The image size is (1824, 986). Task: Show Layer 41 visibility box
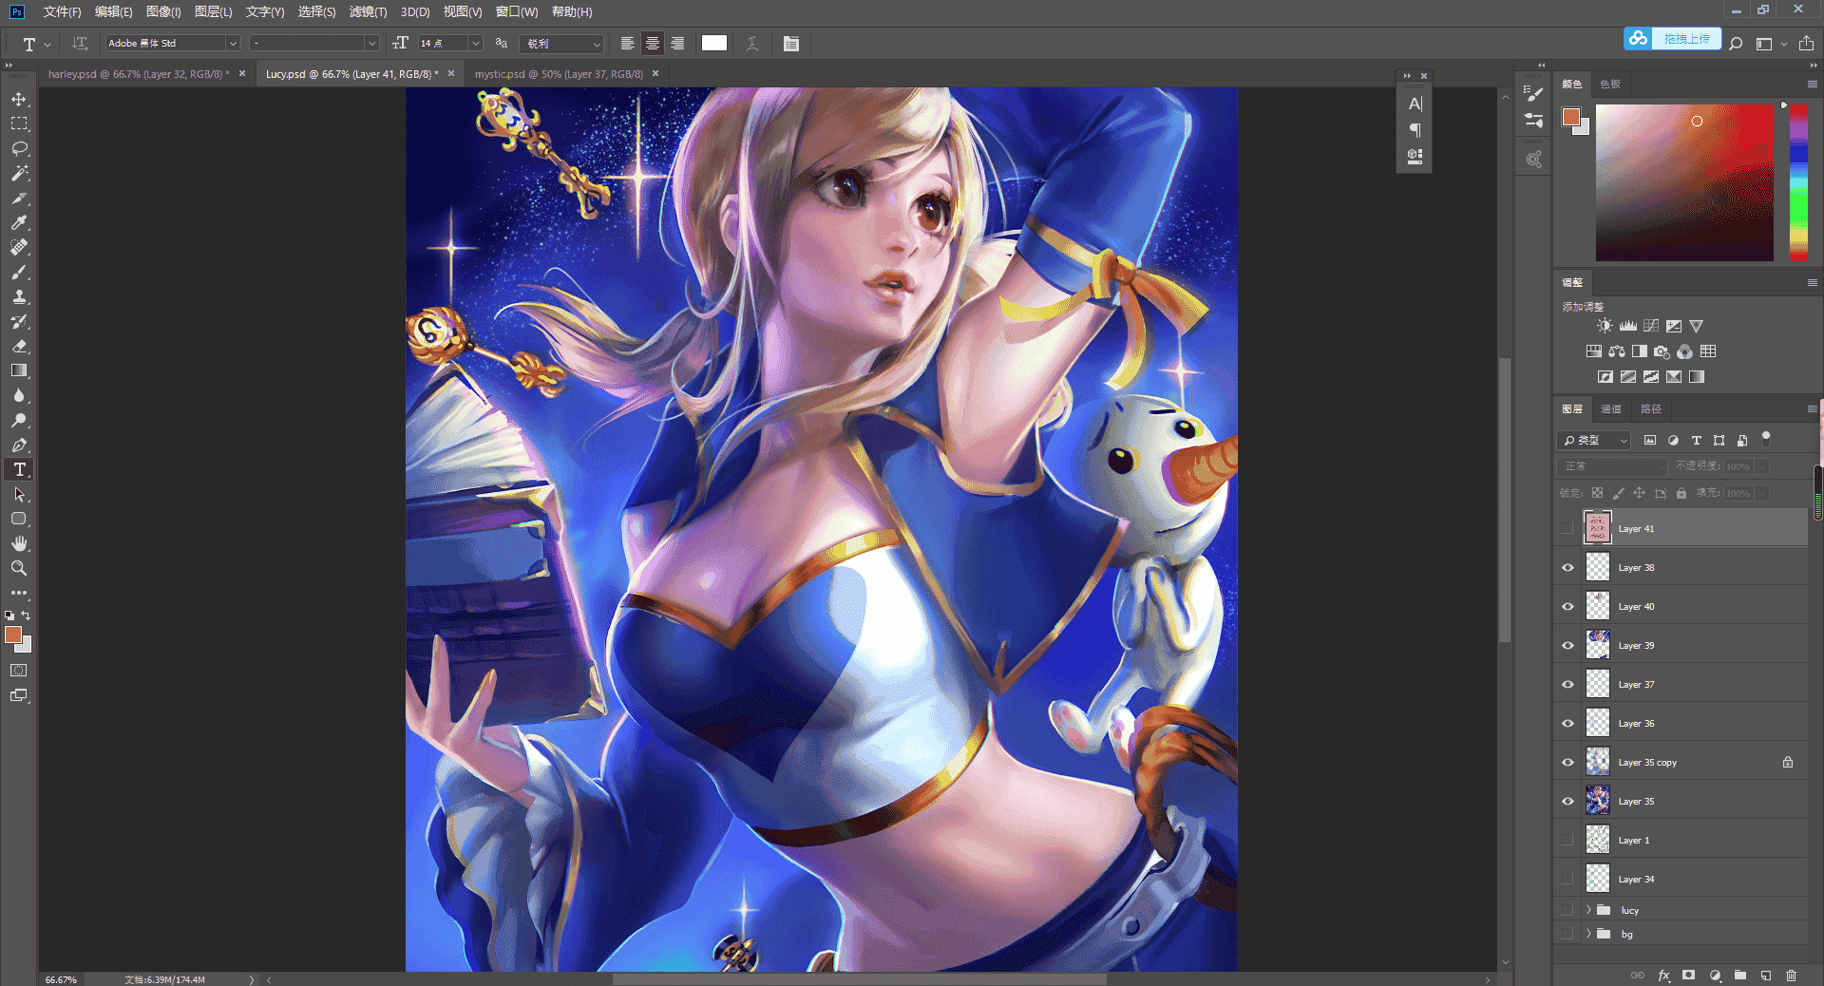(x=1567, y=528)
